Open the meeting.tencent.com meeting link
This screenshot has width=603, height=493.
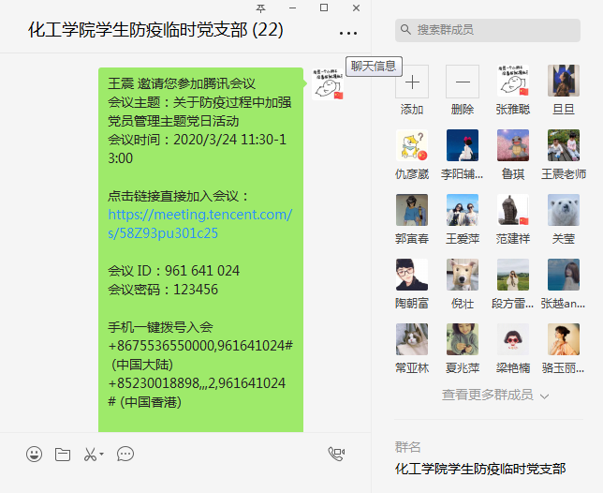[199, 224]
